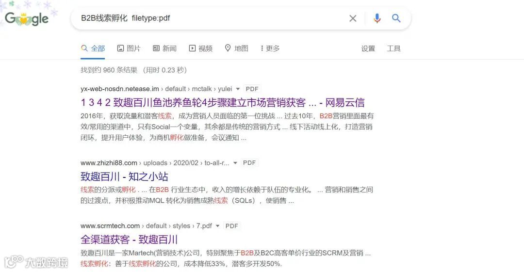
Task: Click the 地图 tab pin icon
Action: coord(228,48)
